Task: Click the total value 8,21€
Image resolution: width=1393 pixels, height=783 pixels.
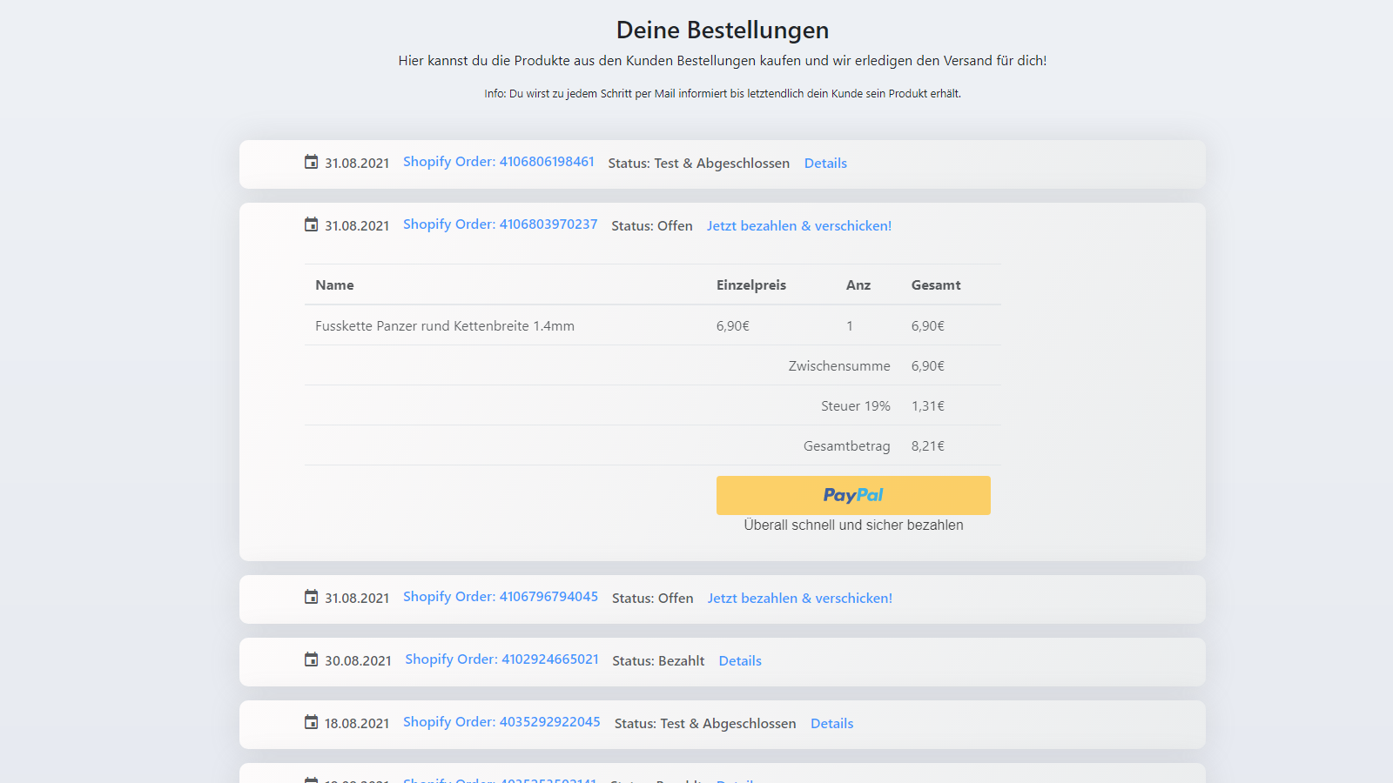Action: [x=928, y=446]
